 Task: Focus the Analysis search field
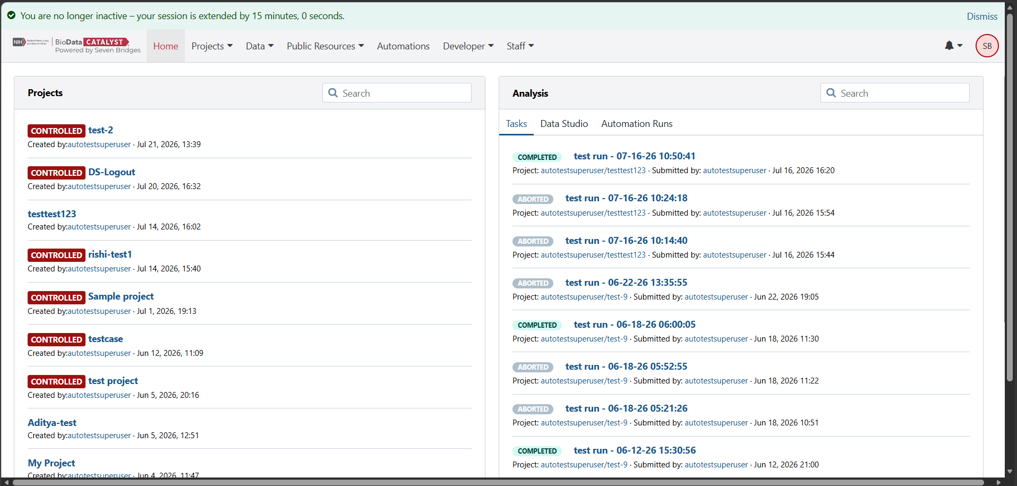[895, 93]
